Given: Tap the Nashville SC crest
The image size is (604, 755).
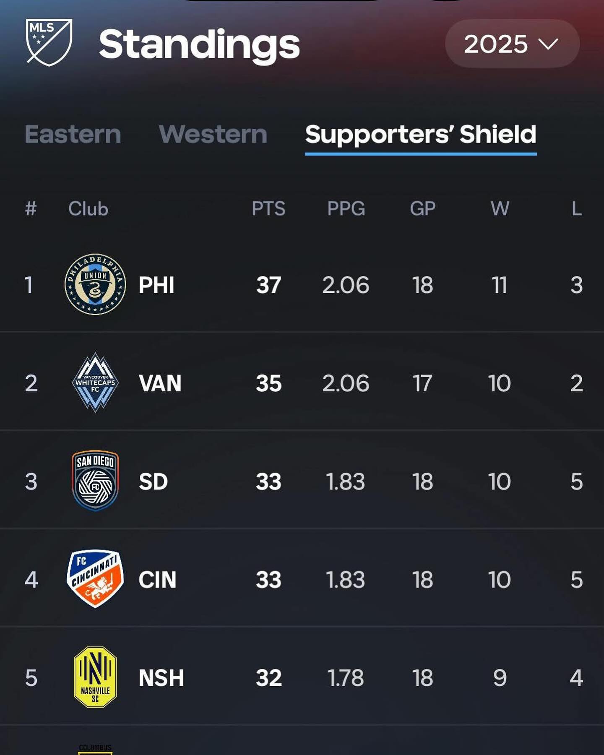Looking at the screenshot, I should tap(95, 677).
